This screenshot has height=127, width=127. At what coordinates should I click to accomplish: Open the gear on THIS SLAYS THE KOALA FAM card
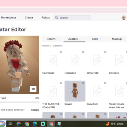61,83
